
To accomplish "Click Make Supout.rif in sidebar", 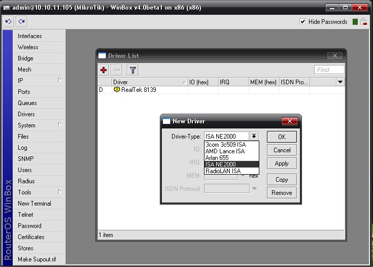I will (x=39, y=259).
